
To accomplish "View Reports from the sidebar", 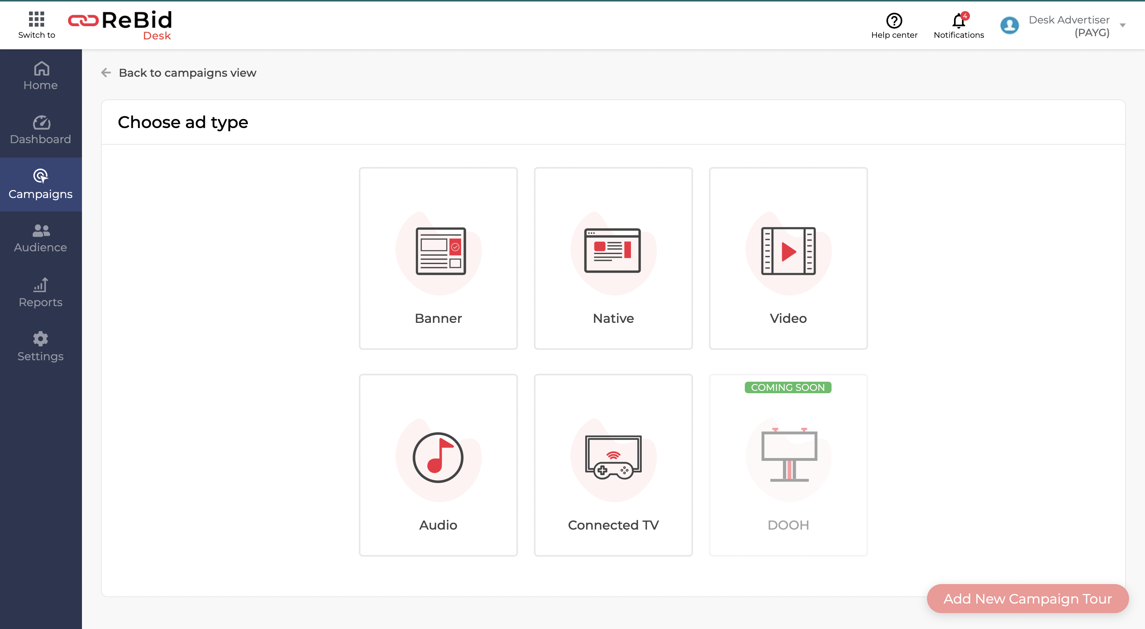I will [41, 292].
